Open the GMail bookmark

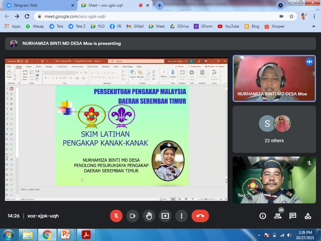pos(135,26)
